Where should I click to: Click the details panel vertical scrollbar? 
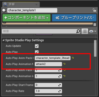tap(95, 48)
